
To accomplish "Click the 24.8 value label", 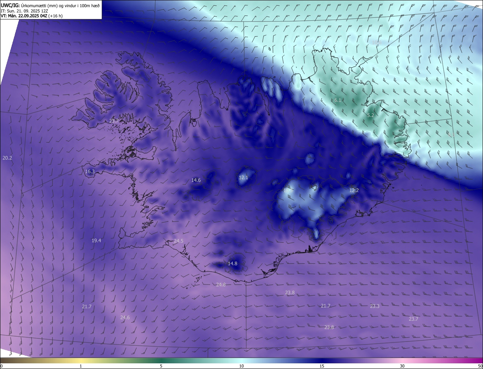I will (x=221, y=285).
